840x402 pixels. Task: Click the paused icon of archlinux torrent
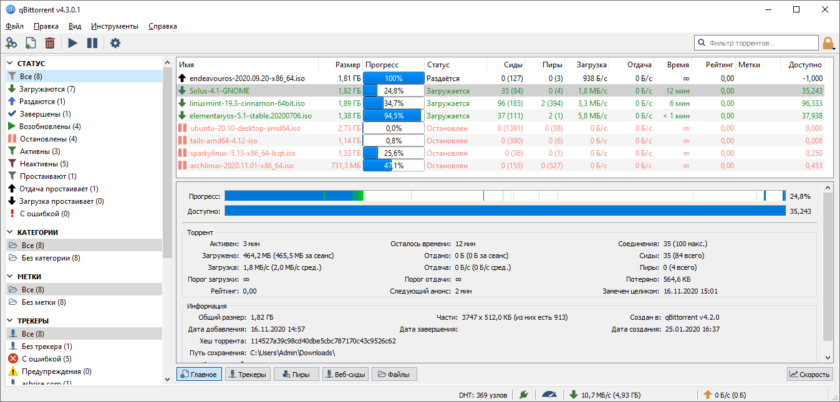(183, 166)
